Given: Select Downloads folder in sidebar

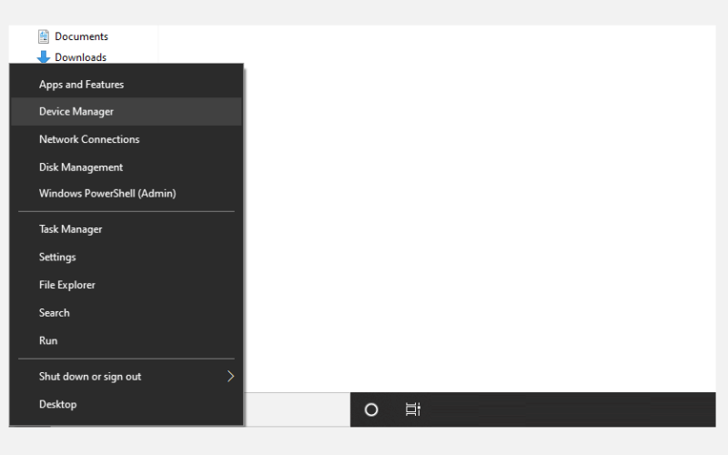Looking at the screenshot, I should [x=73, y=57].
